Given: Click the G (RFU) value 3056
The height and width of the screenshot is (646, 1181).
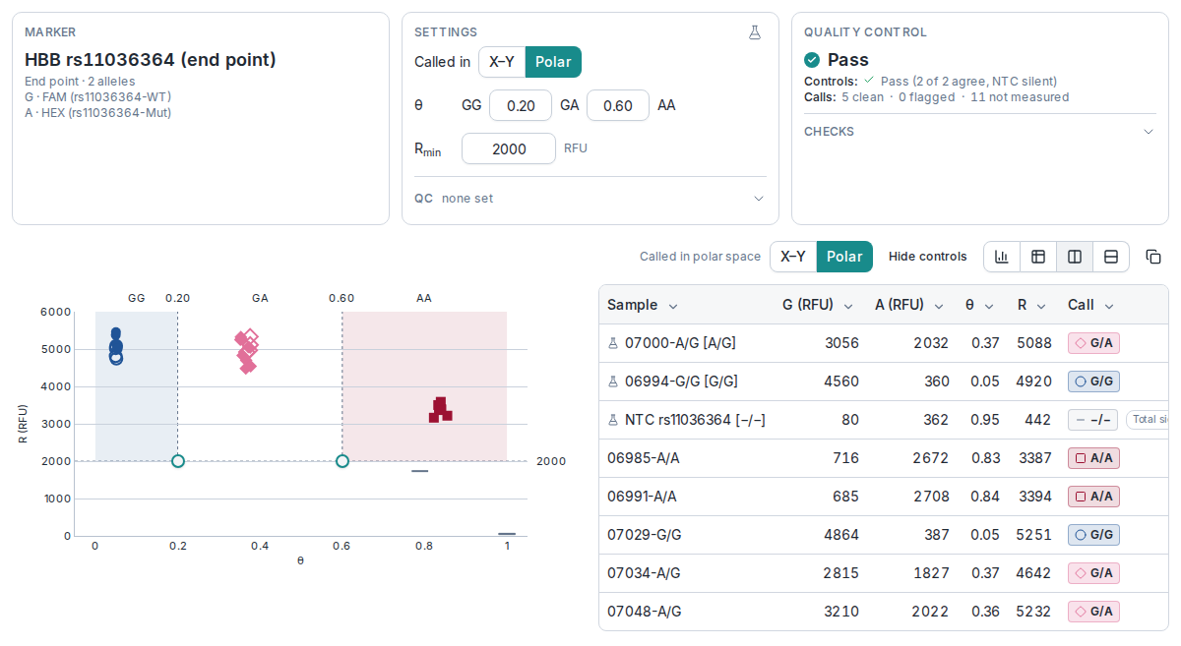Looking at the screenshot, I should (841, 343).
